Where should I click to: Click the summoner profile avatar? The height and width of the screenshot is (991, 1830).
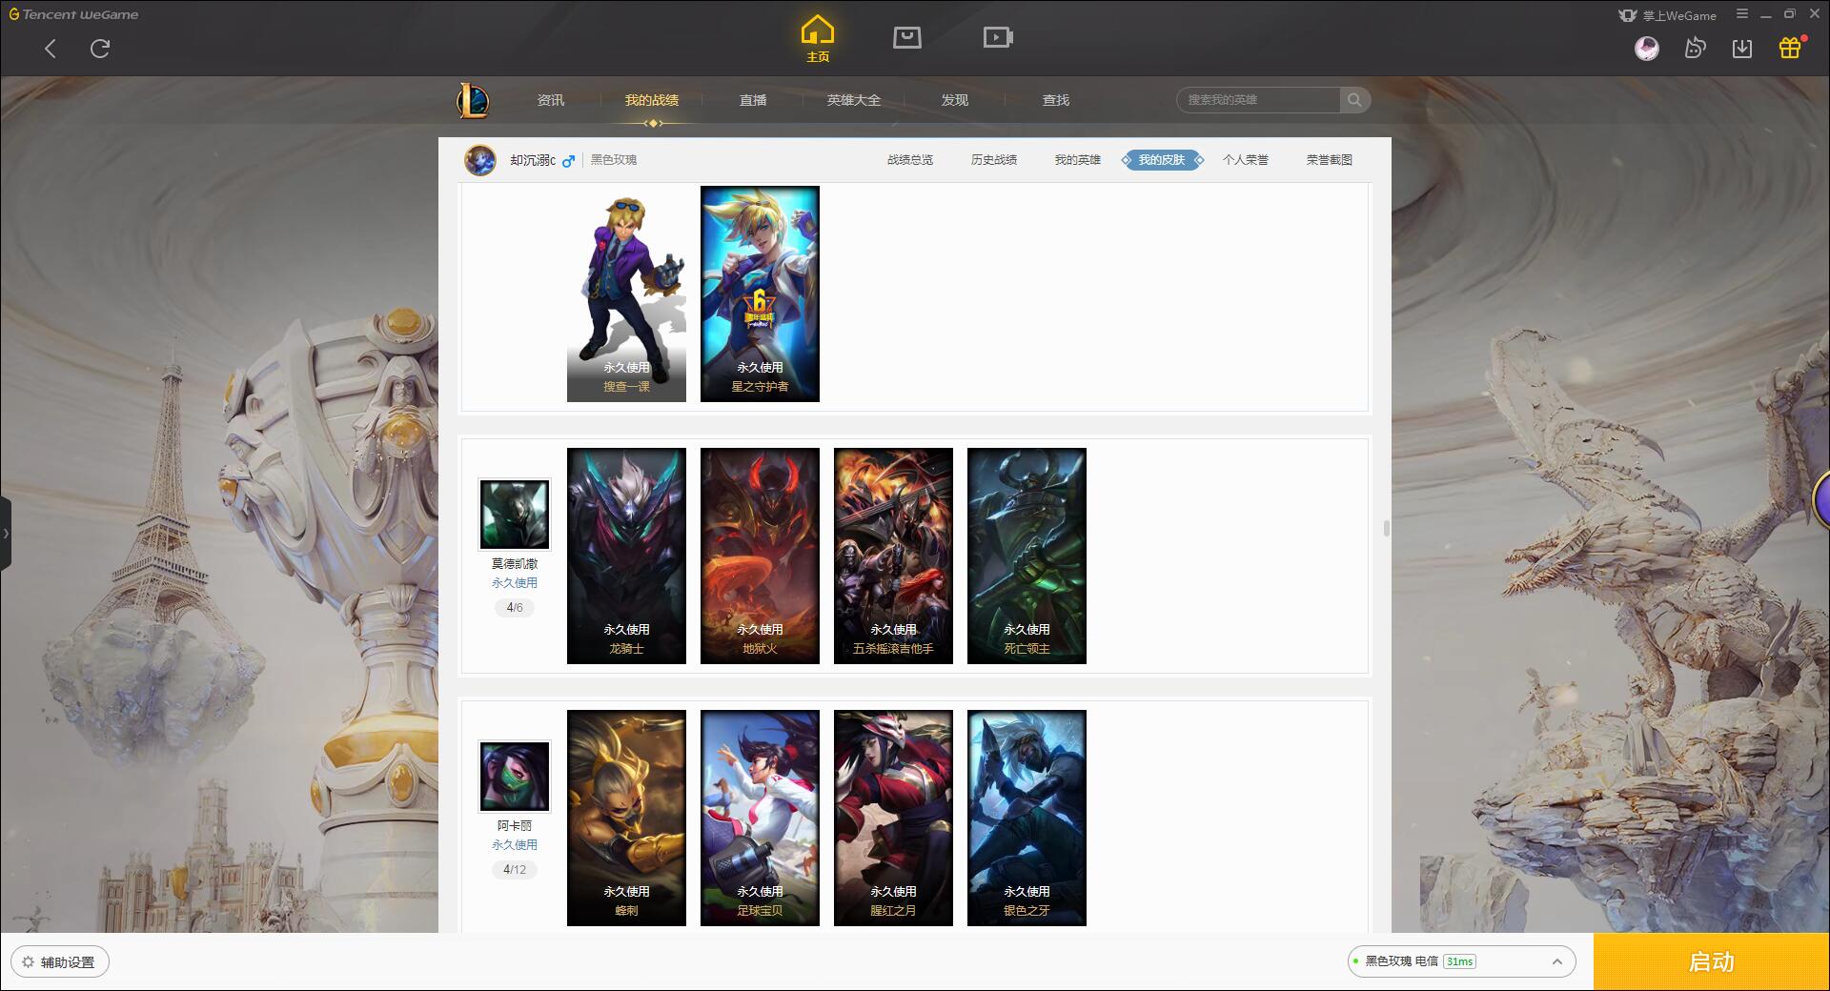480,160
